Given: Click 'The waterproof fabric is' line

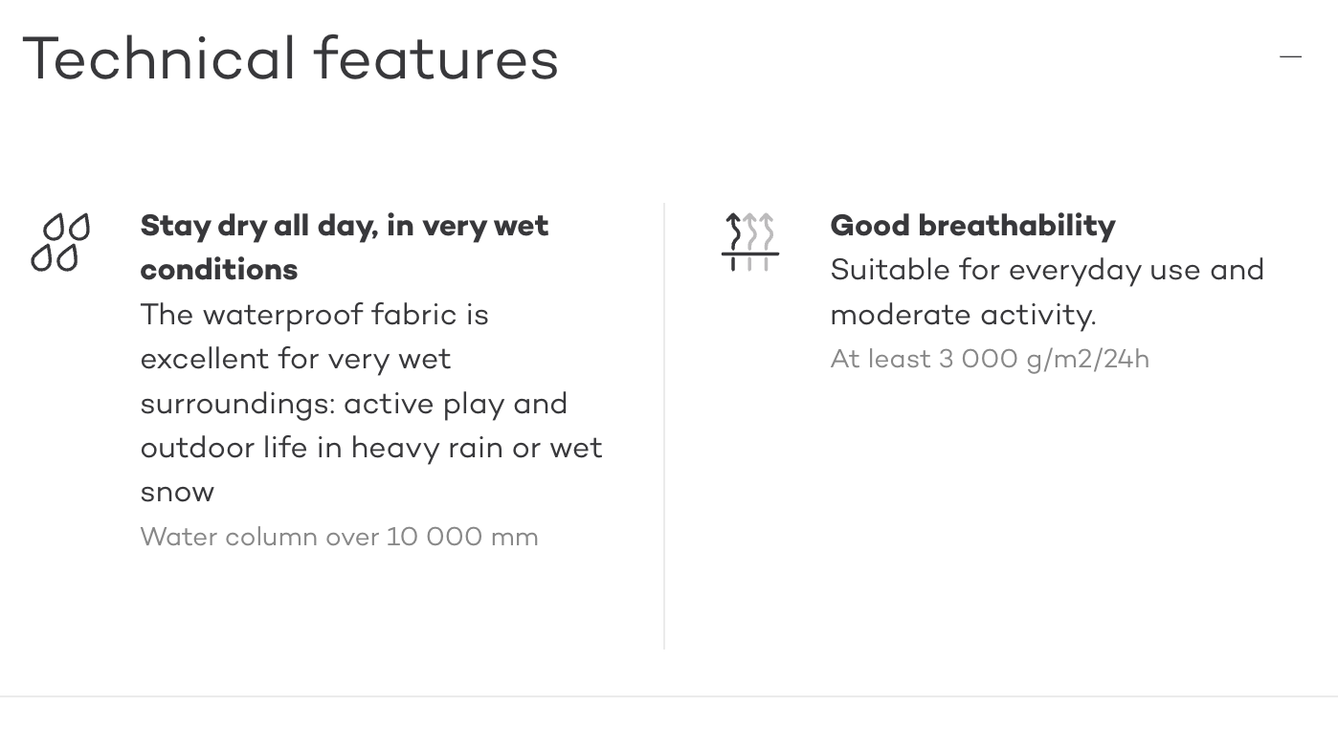Looking at the screenshot, I should 314,315.
